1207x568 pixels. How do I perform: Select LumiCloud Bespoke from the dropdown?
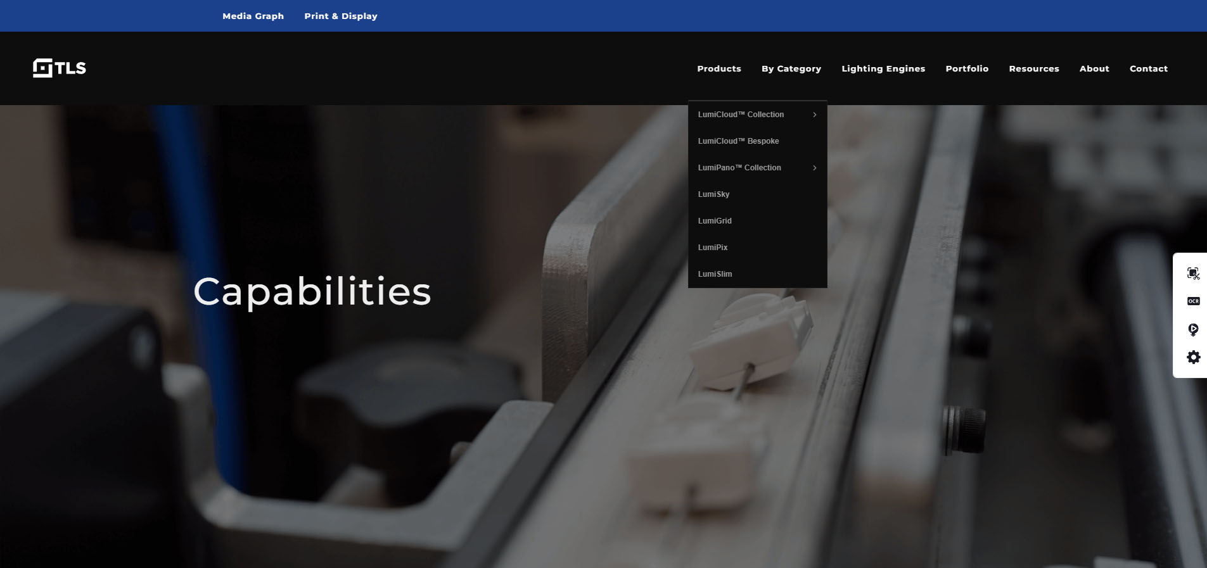(x=738, y=141)
